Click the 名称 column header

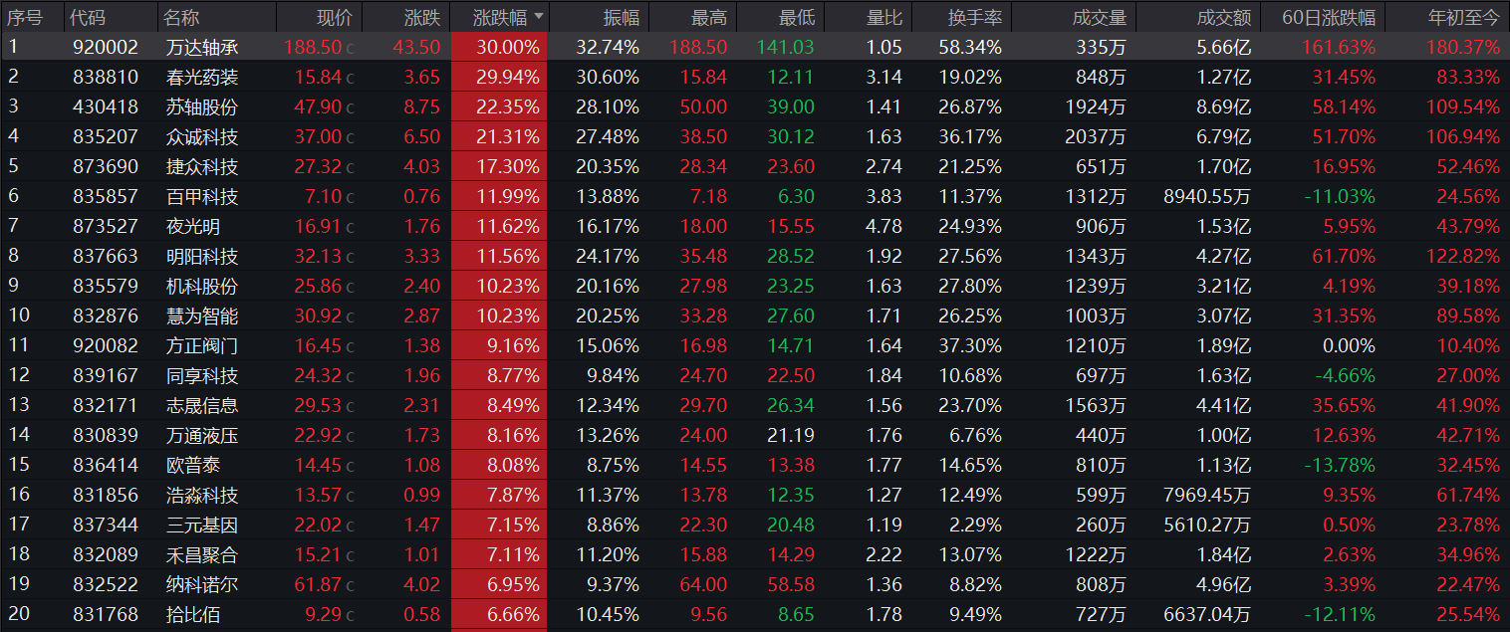pyautogui.click(x=182, y=17)
